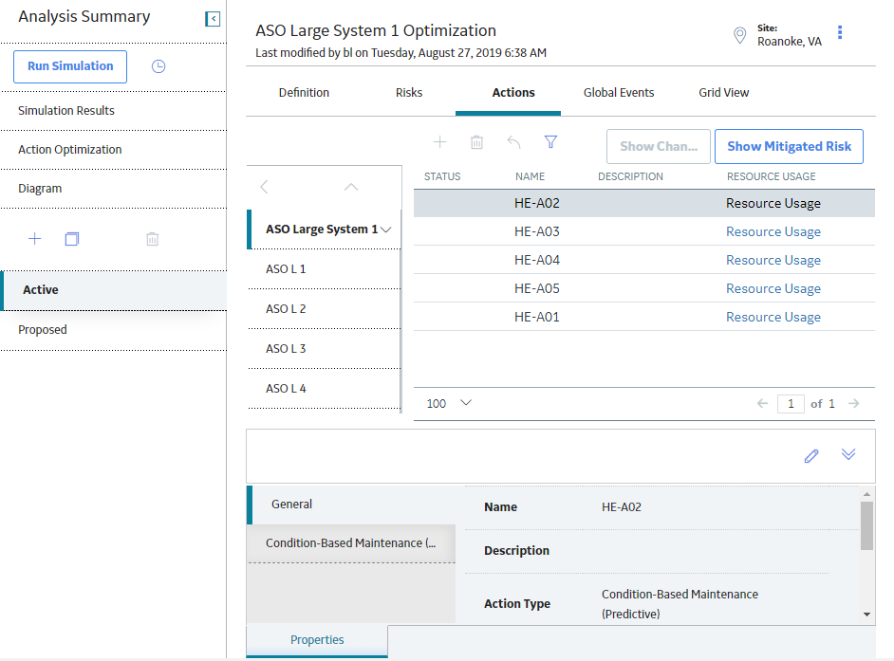Screen dimensions: 894x661
Task: Filter the actions list
Action: 550,142
